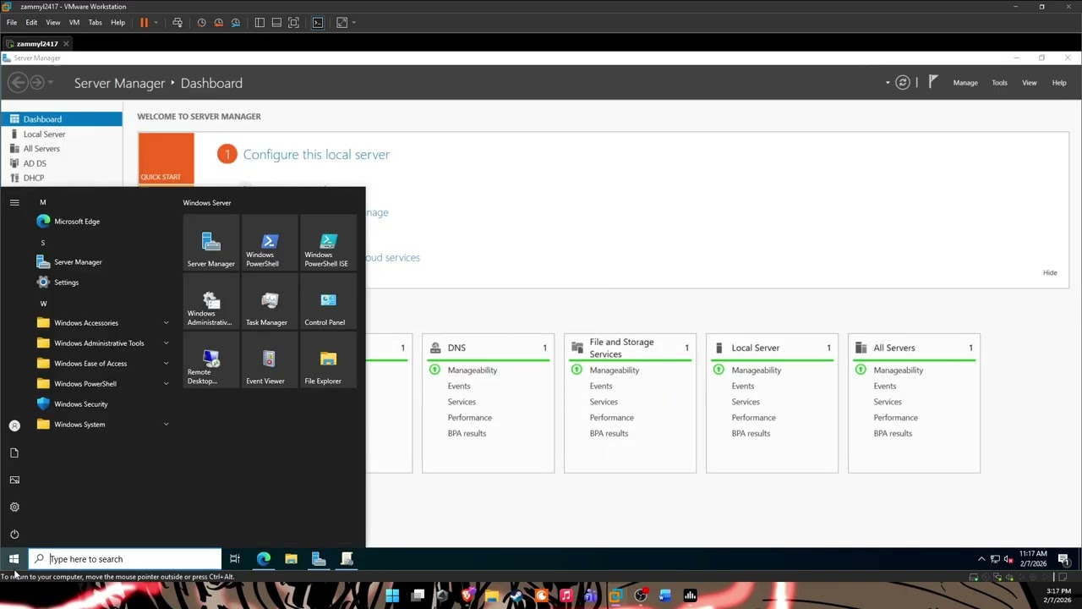
Task: Open the VMware Edit menu
Action: (x=31, y=23)
